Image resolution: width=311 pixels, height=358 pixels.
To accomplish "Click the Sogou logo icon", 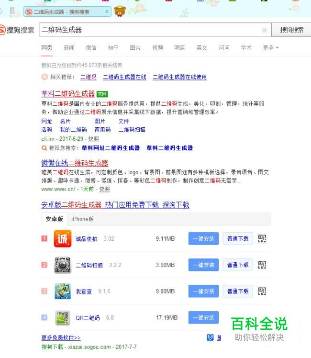I will (2, 30).
